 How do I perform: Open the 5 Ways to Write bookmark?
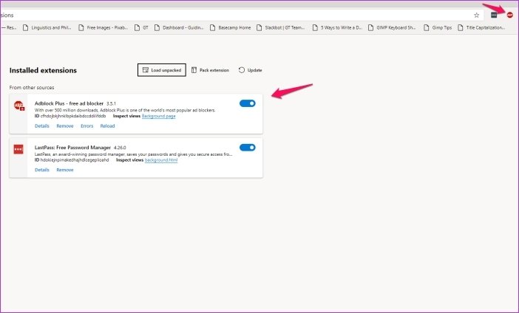[x=337, y=28]
